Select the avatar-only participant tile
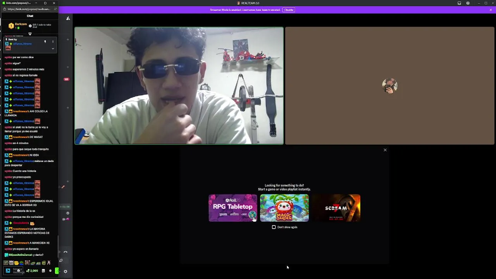Screen dimensions: 496x279 pos(390,86)
